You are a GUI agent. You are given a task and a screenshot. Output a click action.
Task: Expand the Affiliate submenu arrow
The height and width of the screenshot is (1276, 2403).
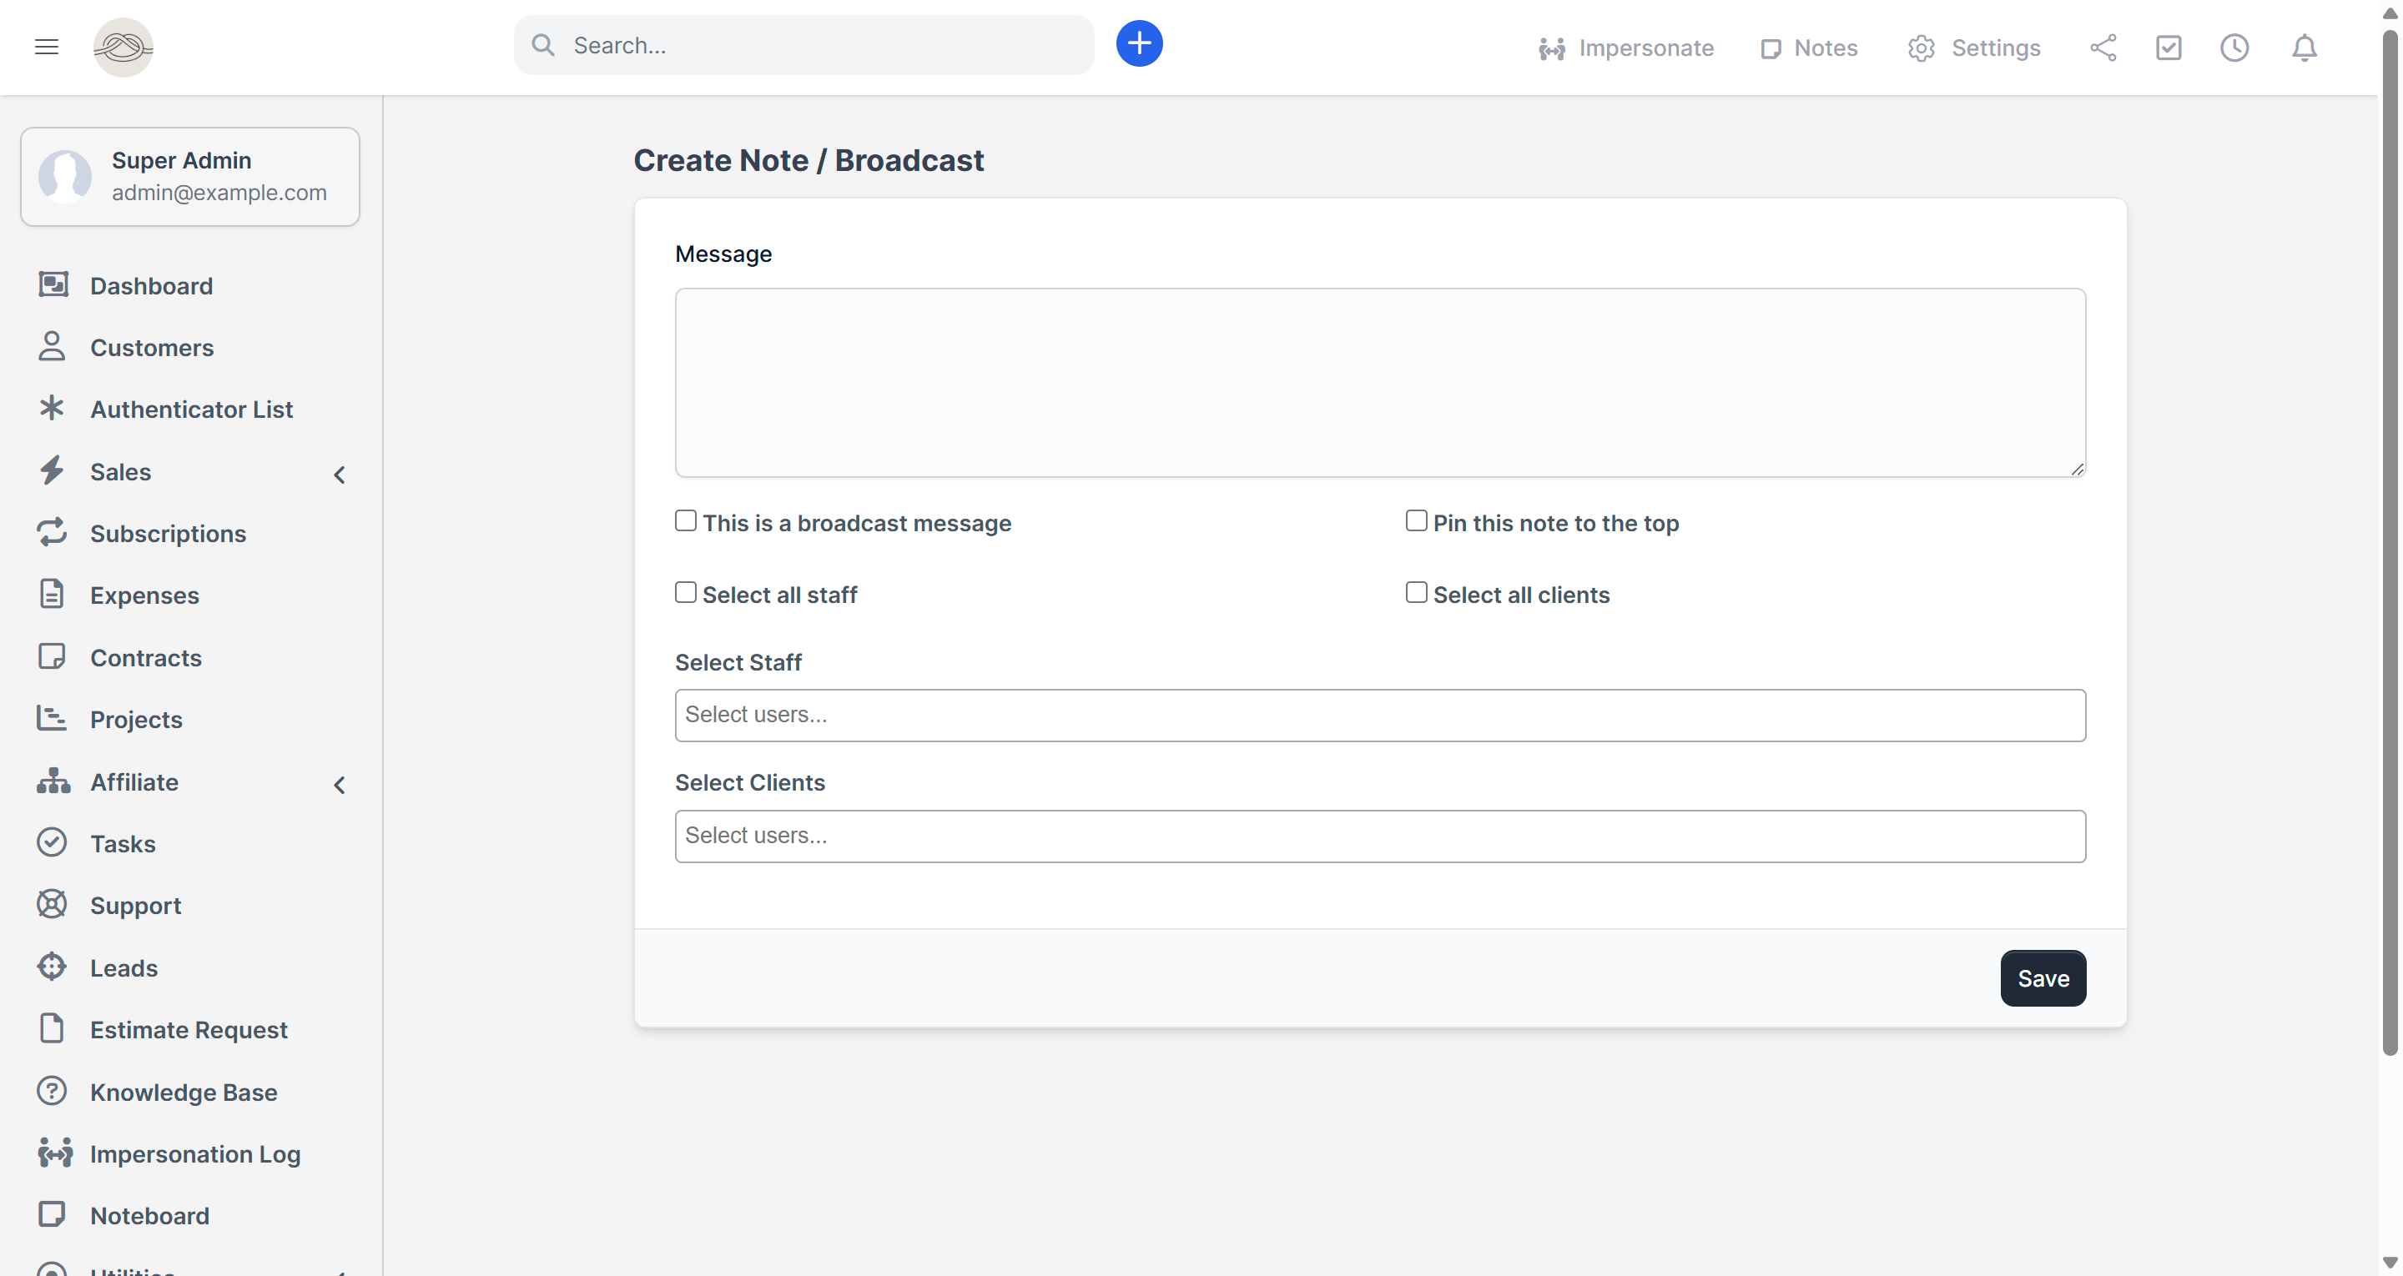point(340,786)
